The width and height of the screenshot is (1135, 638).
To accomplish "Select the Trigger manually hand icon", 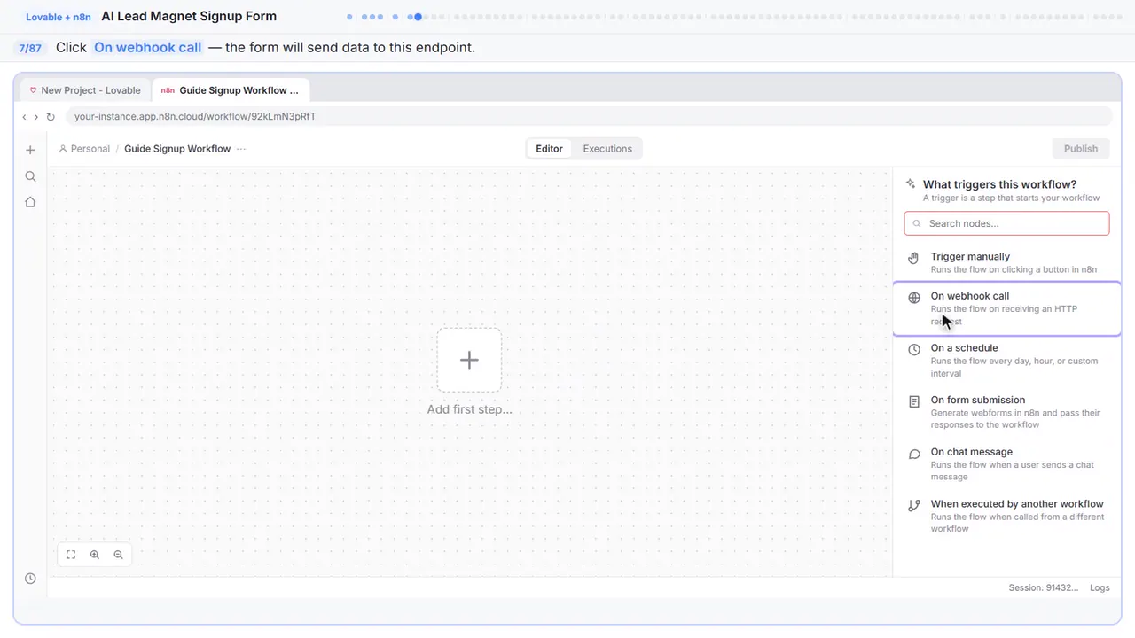I will click(x=914, y=258).
